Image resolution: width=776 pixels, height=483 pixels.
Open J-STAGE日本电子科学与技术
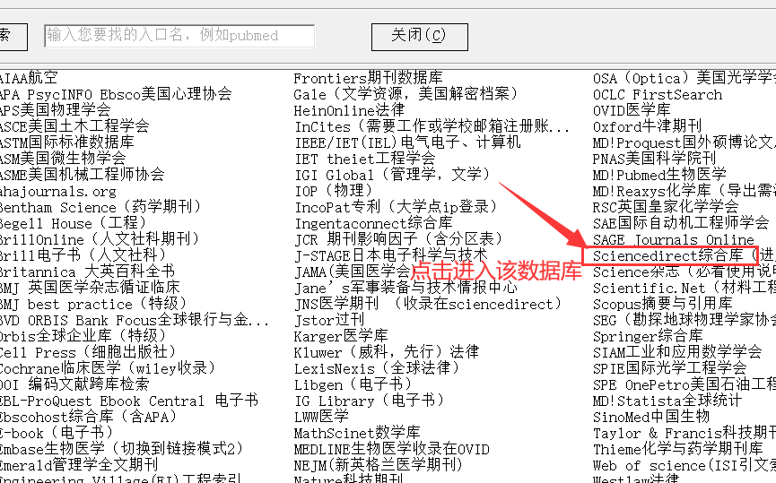[391, 255]
